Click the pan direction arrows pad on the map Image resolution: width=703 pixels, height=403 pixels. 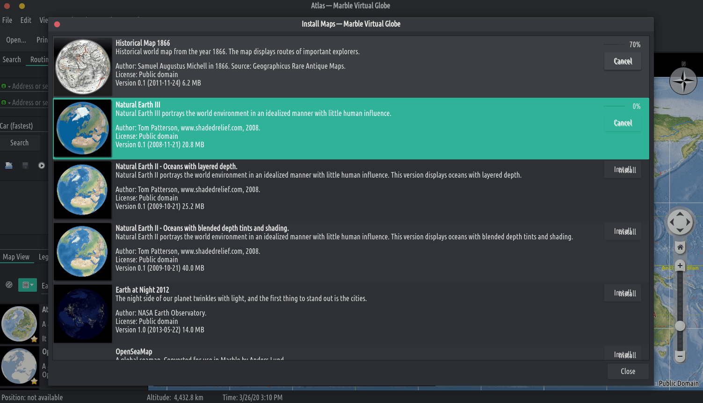click(x=680, y=222)
